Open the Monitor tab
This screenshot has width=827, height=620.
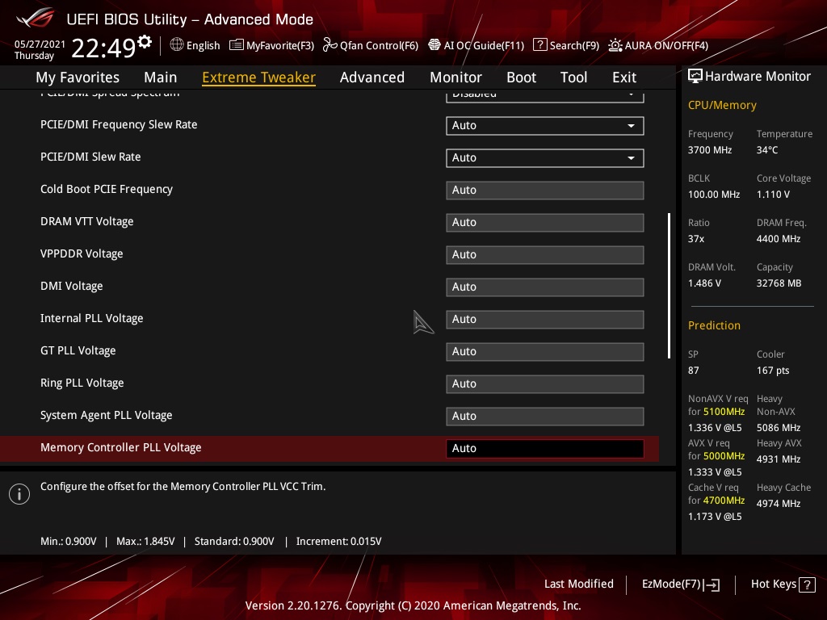(455, 77)
